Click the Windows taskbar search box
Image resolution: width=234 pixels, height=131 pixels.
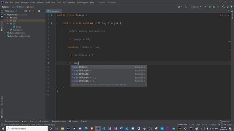tap(27, 128)
